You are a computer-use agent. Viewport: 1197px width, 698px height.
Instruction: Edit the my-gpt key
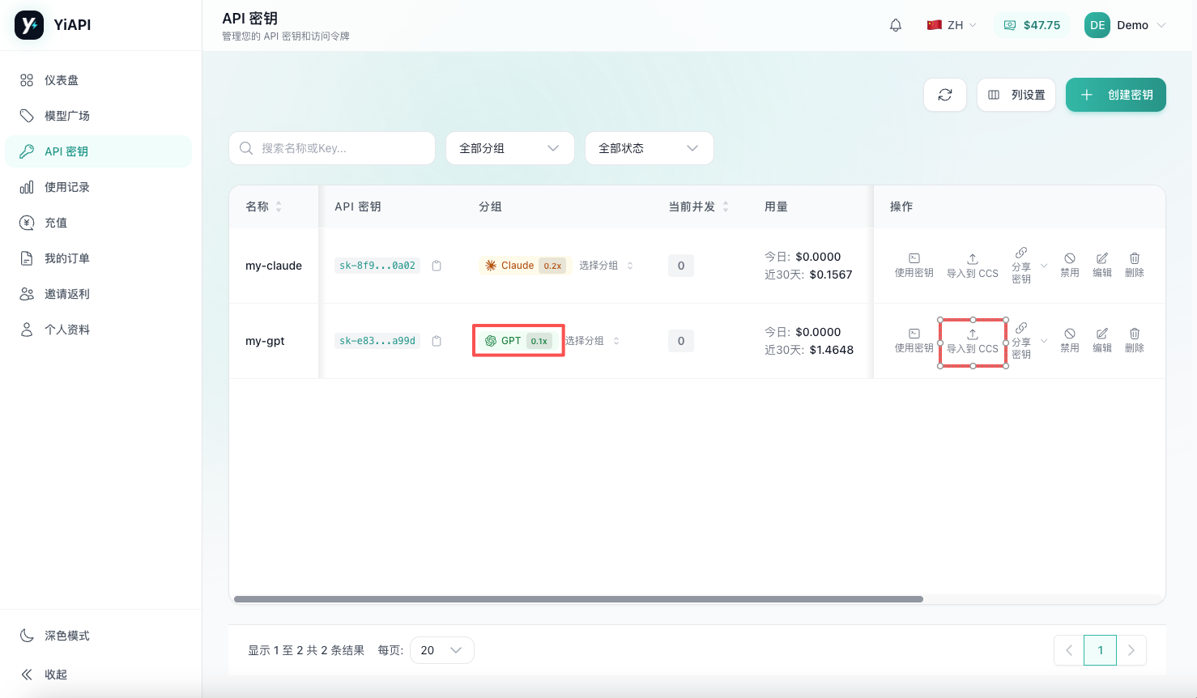pos(1102,341)
